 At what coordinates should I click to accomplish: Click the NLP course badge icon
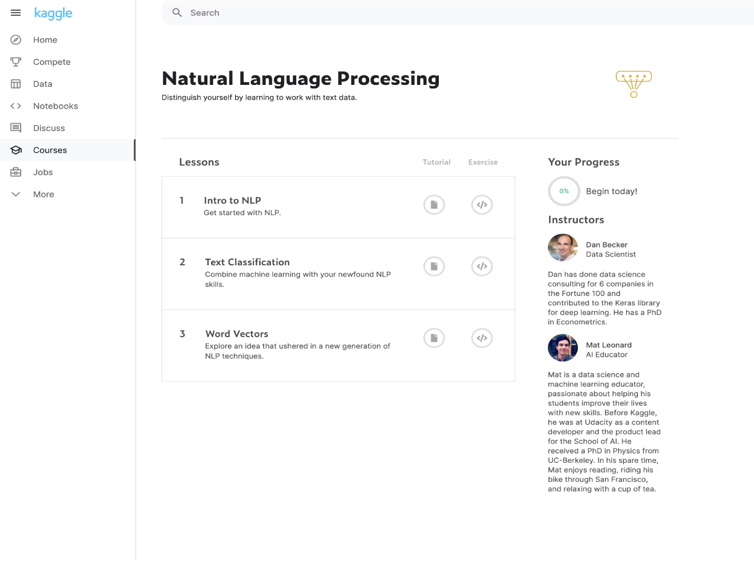[x=634, y=84]
